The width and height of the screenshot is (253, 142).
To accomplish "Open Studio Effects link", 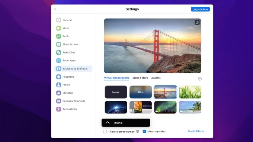I will (196, 131).
